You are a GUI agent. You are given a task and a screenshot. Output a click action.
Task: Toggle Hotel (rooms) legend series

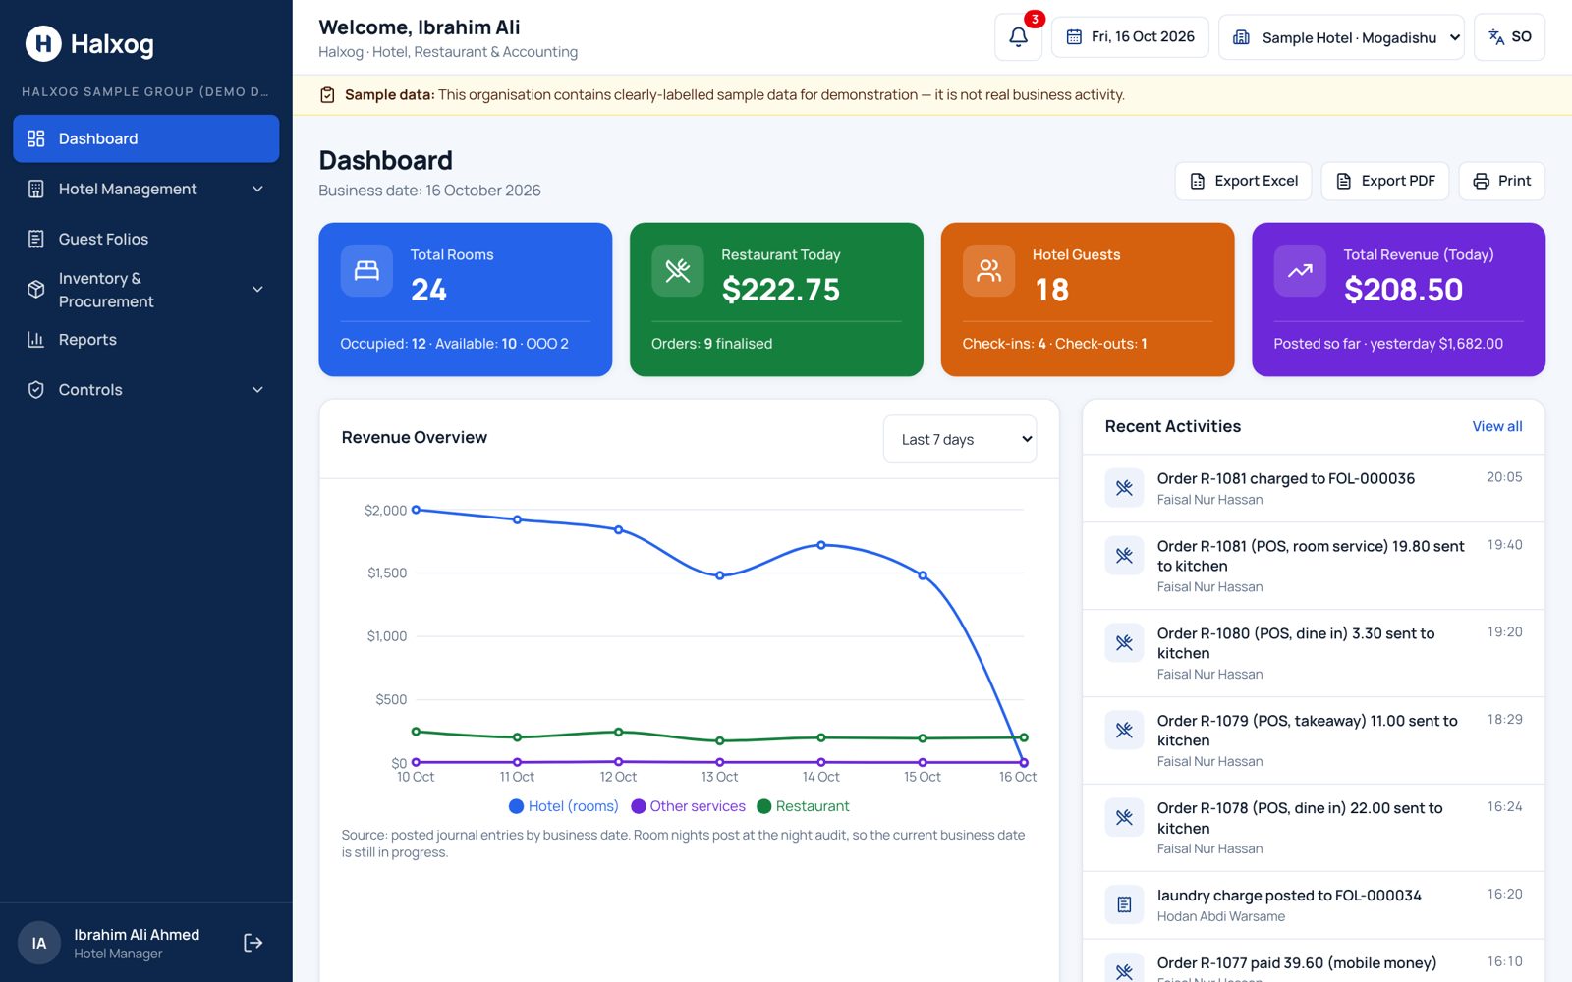(x=564, y=806)
